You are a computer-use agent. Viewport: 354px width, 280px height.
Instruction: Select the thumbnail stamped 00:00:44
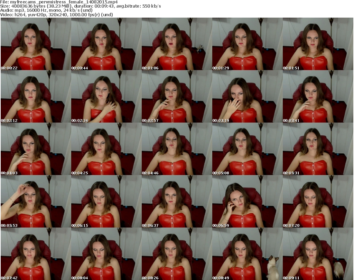pyautogui.click(x=106, y=44)
